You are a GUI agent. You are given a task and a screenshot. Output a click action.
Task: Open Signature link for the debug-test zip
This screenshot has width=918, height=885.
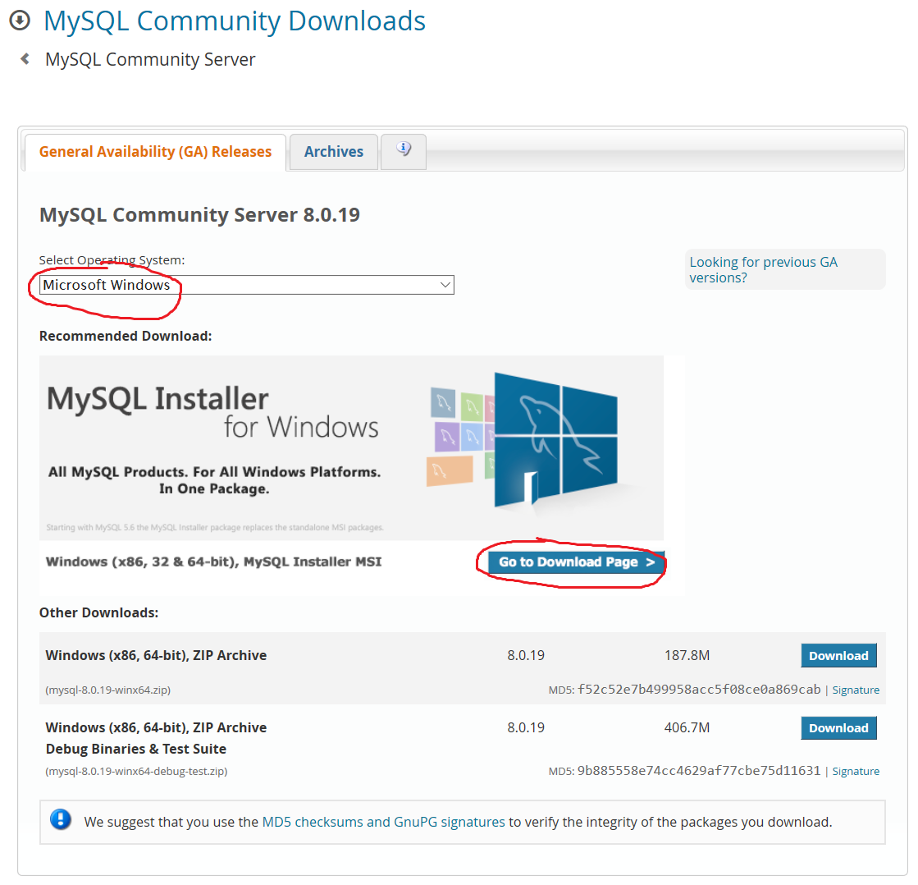click(x=856, y=772)
